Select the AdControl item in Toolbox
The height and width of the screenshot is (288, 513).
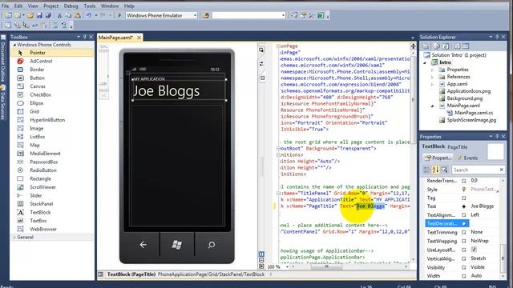point(52,61)
